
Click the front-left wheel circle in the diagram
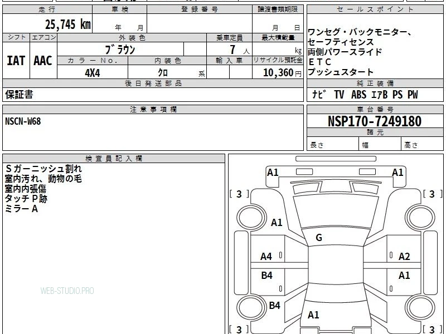click(251, 217)
